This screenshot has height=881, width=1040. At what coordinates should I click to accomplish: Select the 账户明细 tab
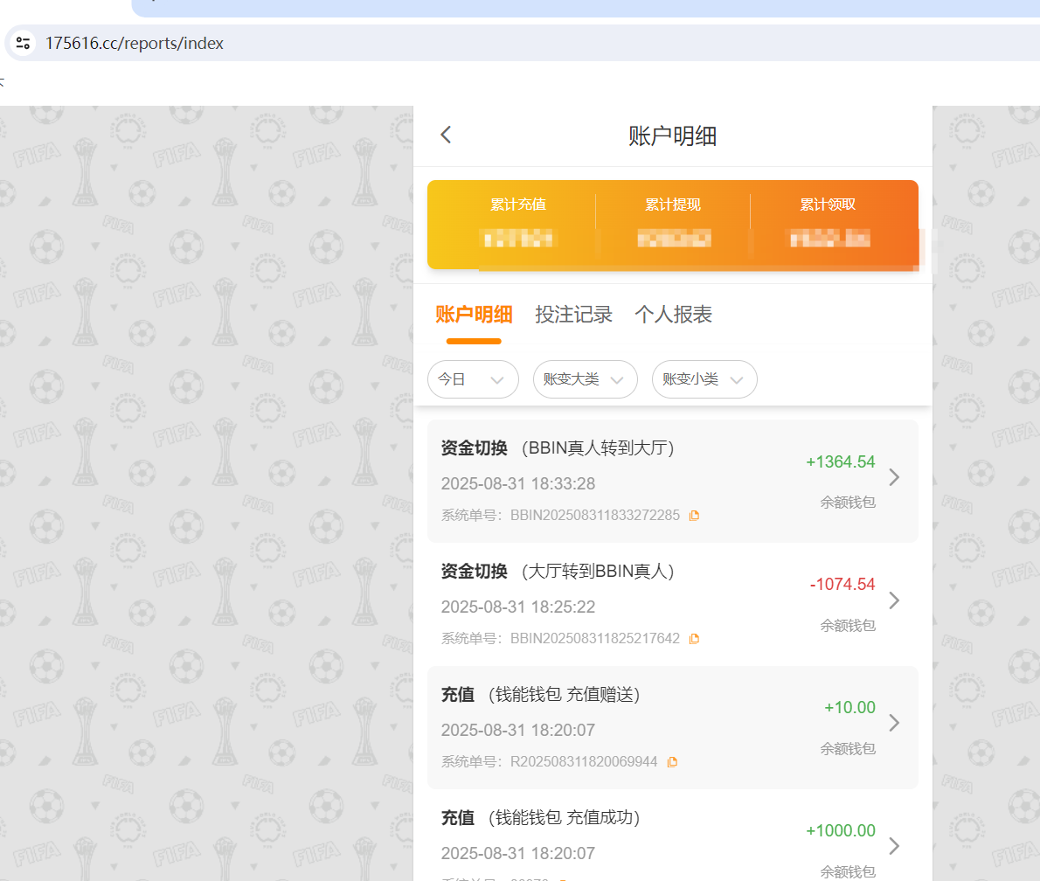point(474,314)
